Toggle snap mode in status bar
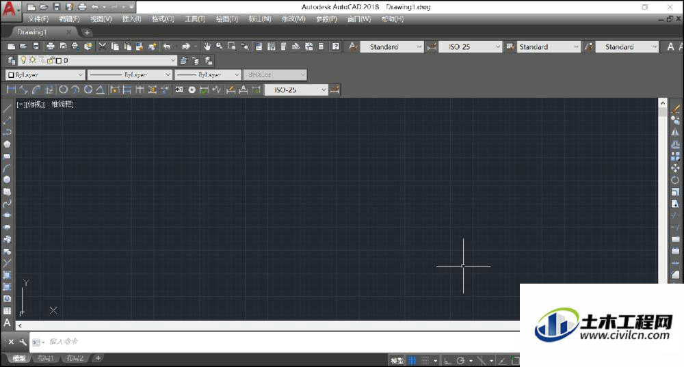Image resolution: width=684 pixels, height=367 pixels. pyautogui.click(x=425, y=360)
